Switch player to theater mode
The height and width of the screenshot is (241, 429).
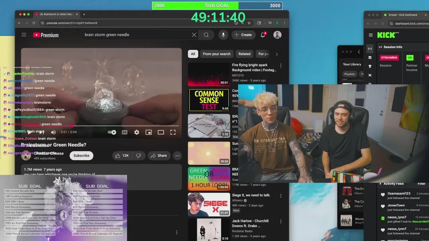point(161,132)
